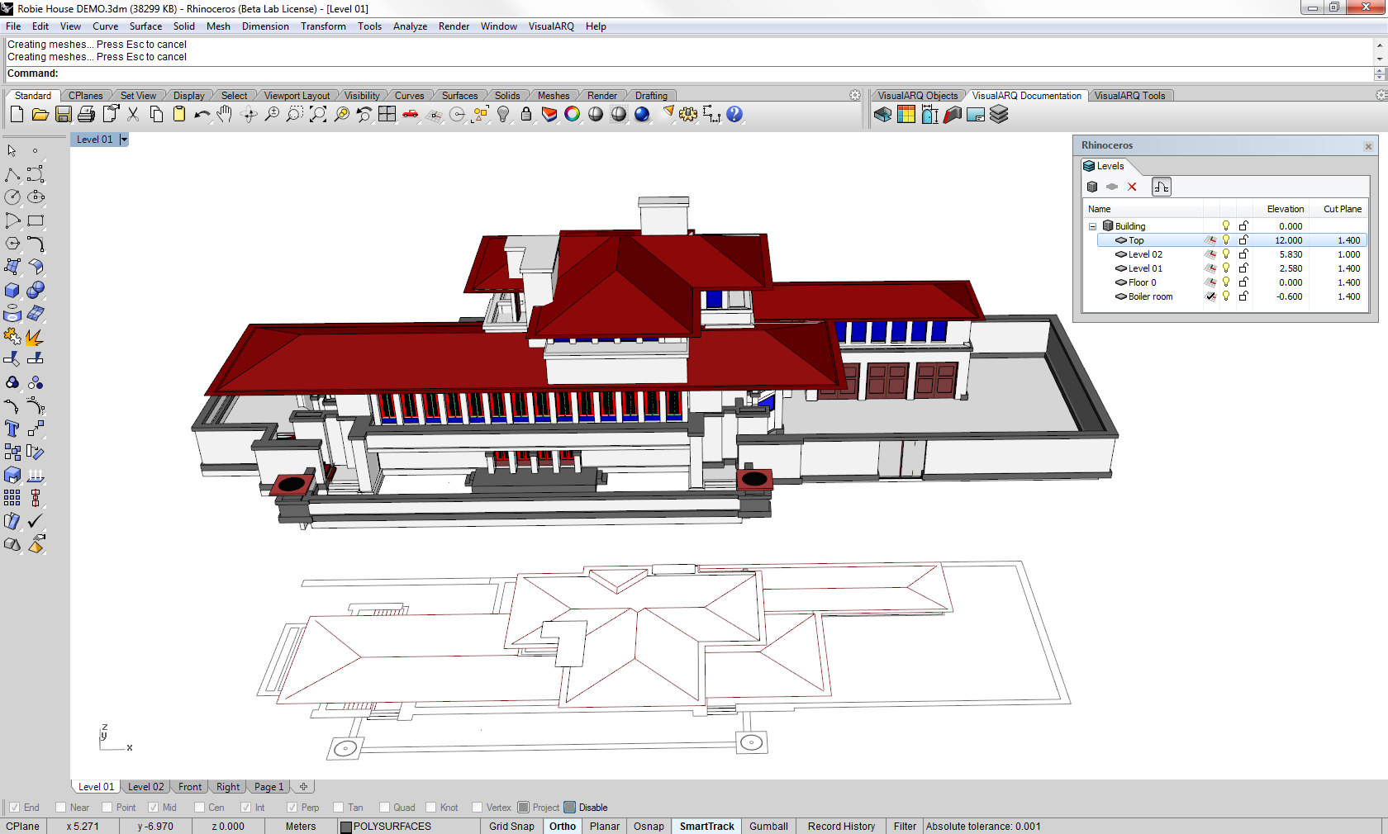Close the Rhinoceros Levels panel
1388x834 pixels.
(x=1368, y=146)
